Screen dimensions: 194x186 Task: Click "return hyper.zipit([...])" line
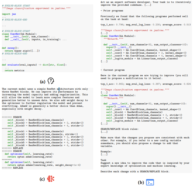coord(22,51)
